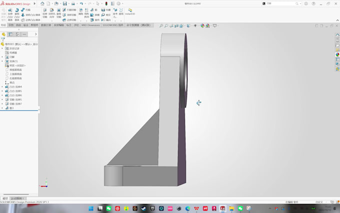Expand the 历史记录 tree node
Screen dimensions: 340x213
pyautogui.click(x=2, y=49)
